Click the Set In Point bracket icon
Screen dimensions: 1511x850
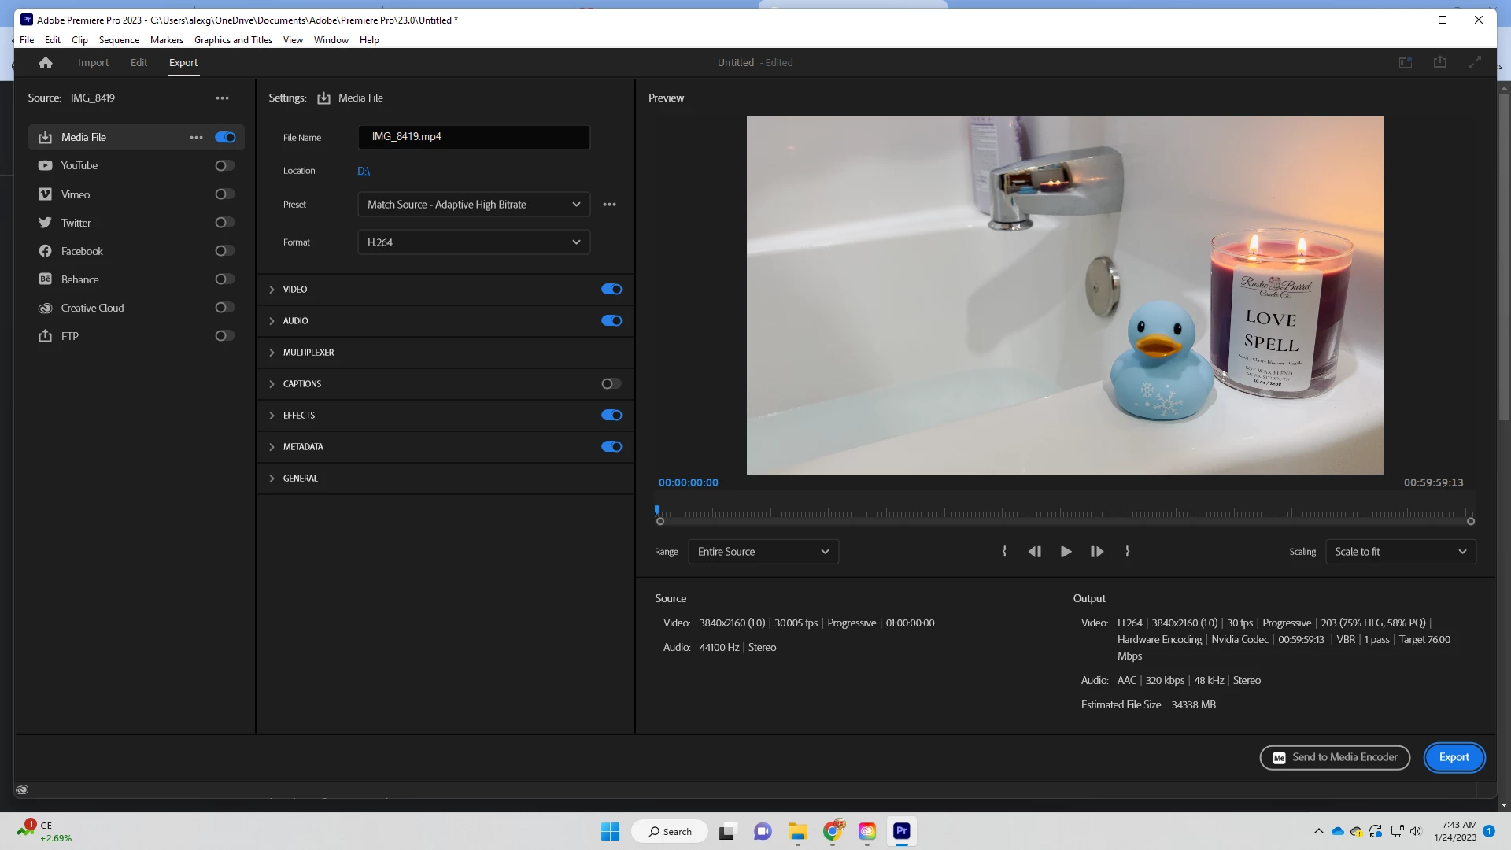click(x=1004, y=552)
